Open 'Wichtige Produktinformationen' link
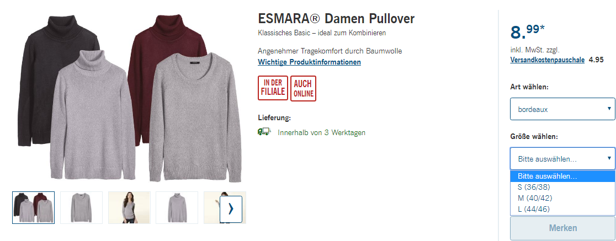Screen dimensions: 616x241 point(309,62)
